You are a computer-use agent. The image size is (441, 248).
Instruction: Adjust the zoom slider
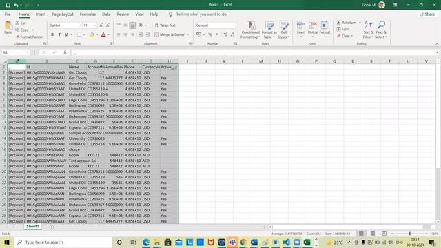(410, 234)
